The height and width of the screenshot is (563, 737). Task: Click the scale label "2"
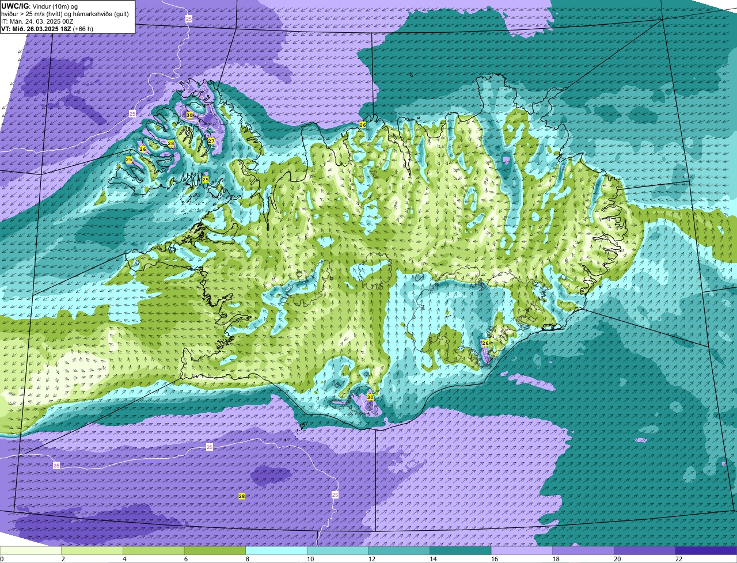62,559
